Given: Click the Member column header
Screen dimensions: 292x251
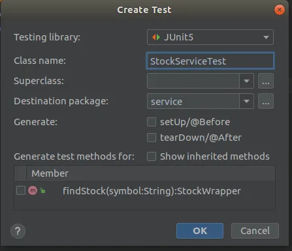Looking at the screenshot, I should point(151,173).
